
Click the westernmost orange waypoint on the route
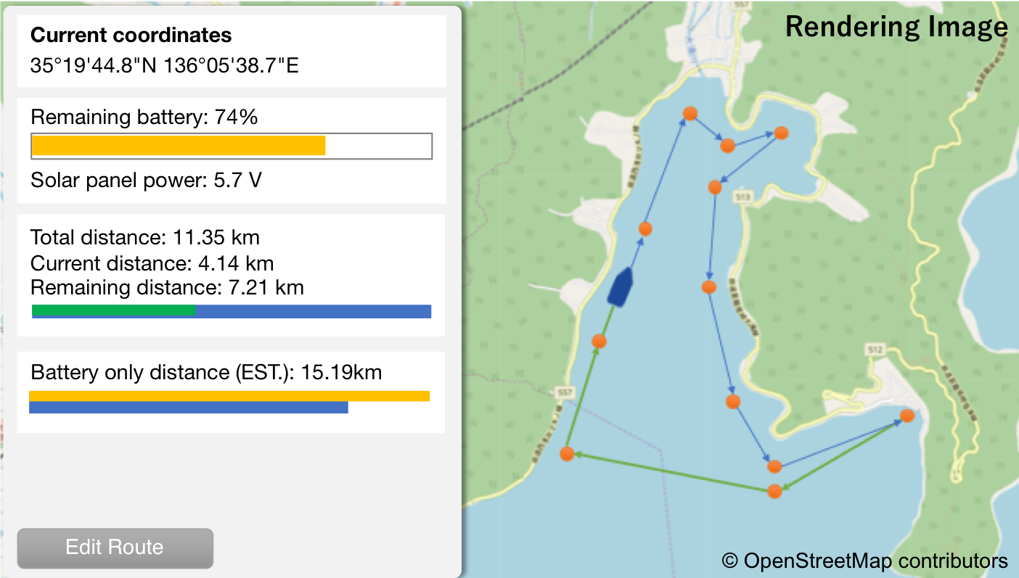[x=568, y=454]
